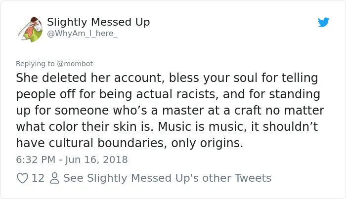
Task: Click the final line 'have cultural boundaries, only origins.'
Action: 130,143
